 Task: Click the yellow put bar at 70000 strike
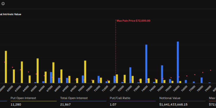[x=85, y=72]
